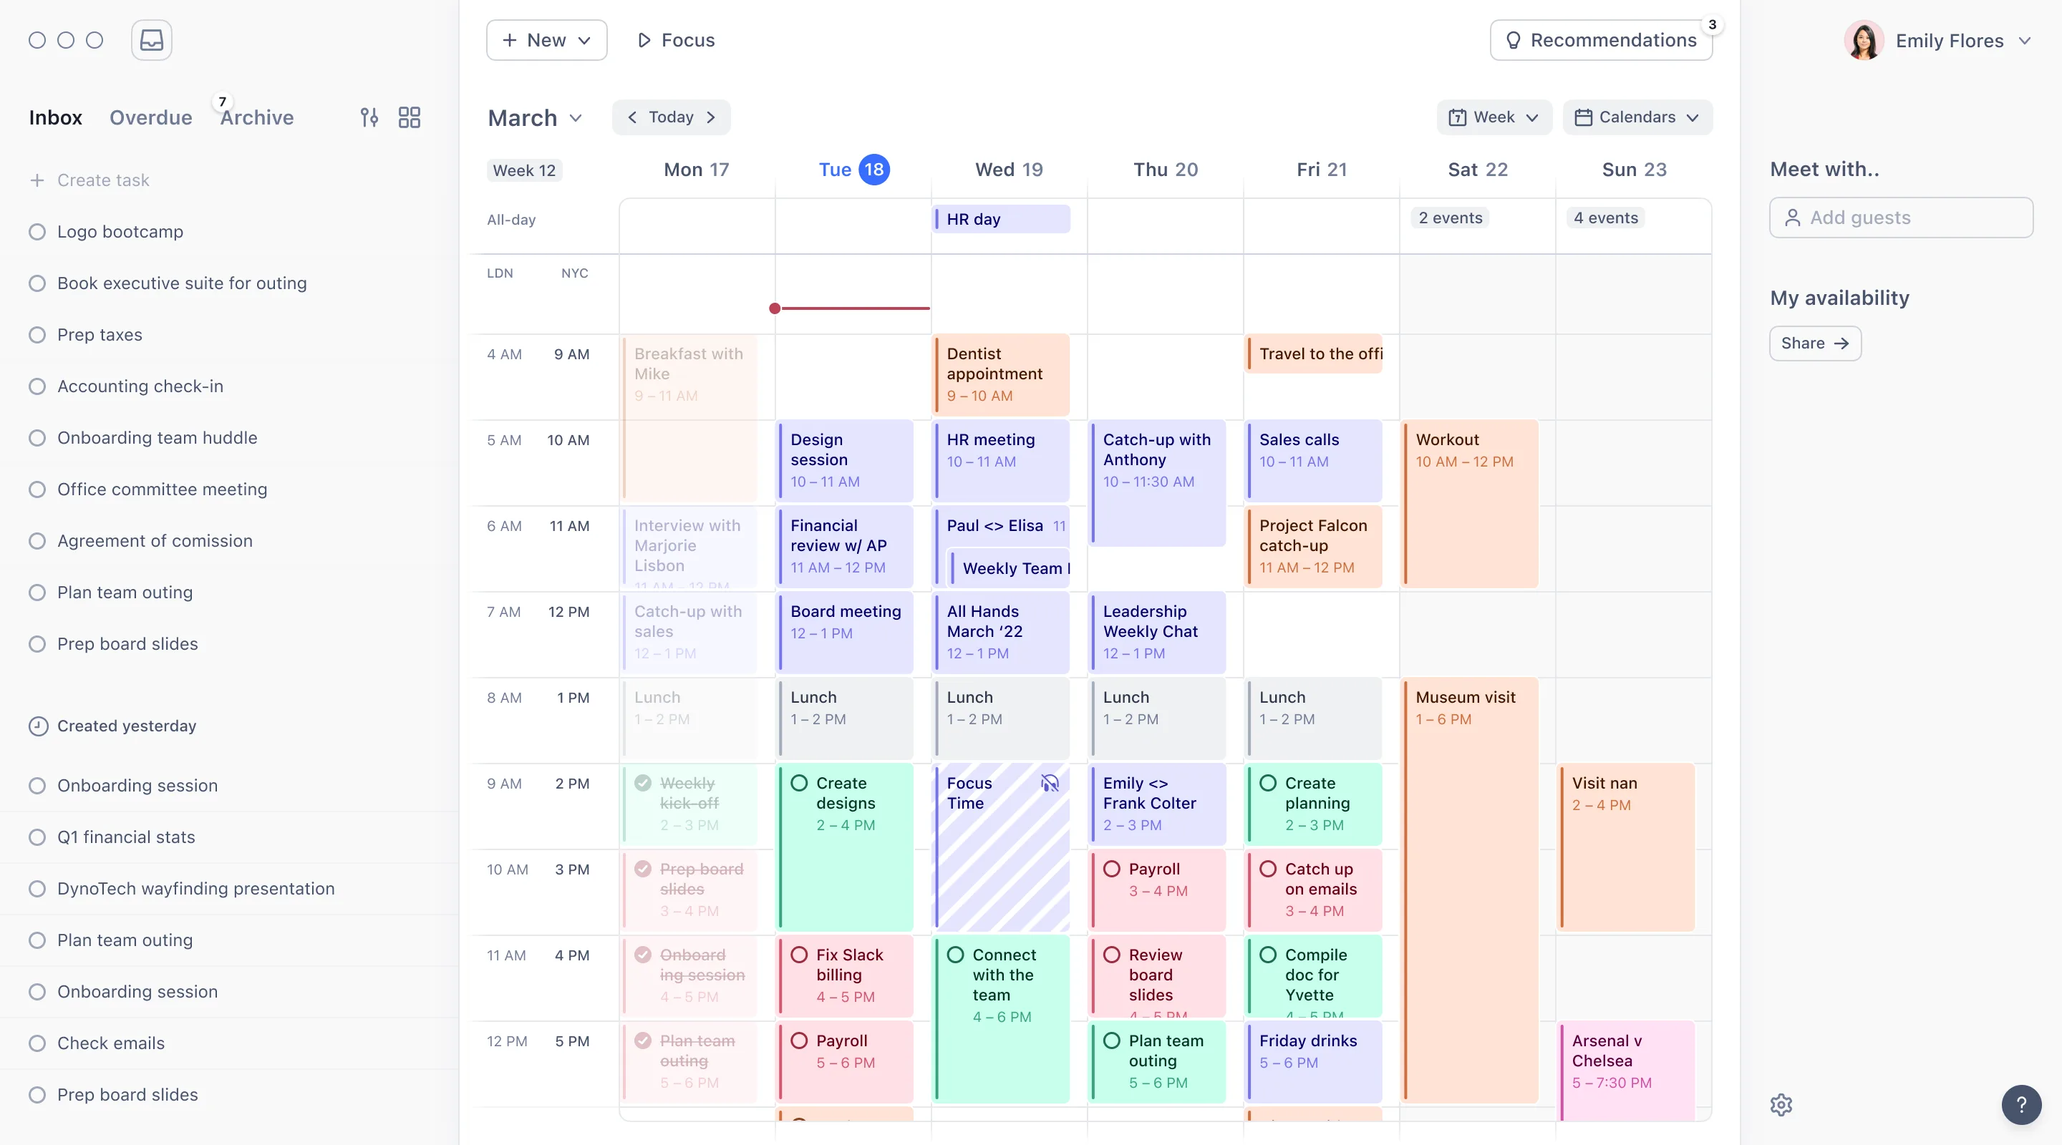
Task: Switch to the Overdue tab
Action: (x=150, y=117)
